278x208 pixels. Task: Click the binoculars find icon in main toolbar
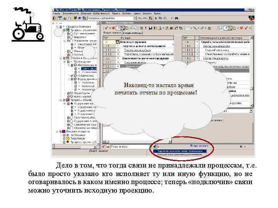click(176, 18)
